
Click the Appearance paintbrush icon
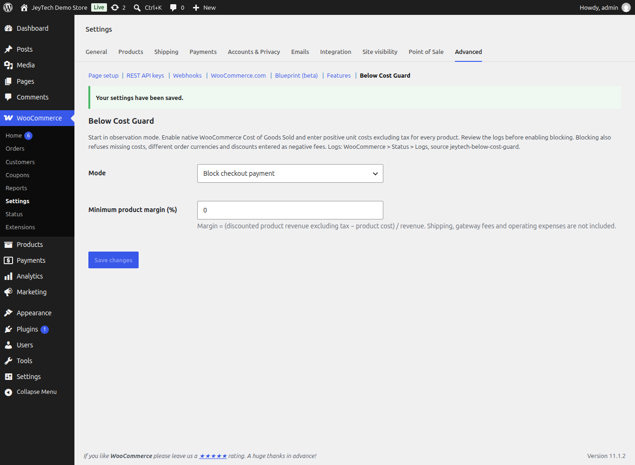pos(8,313)
